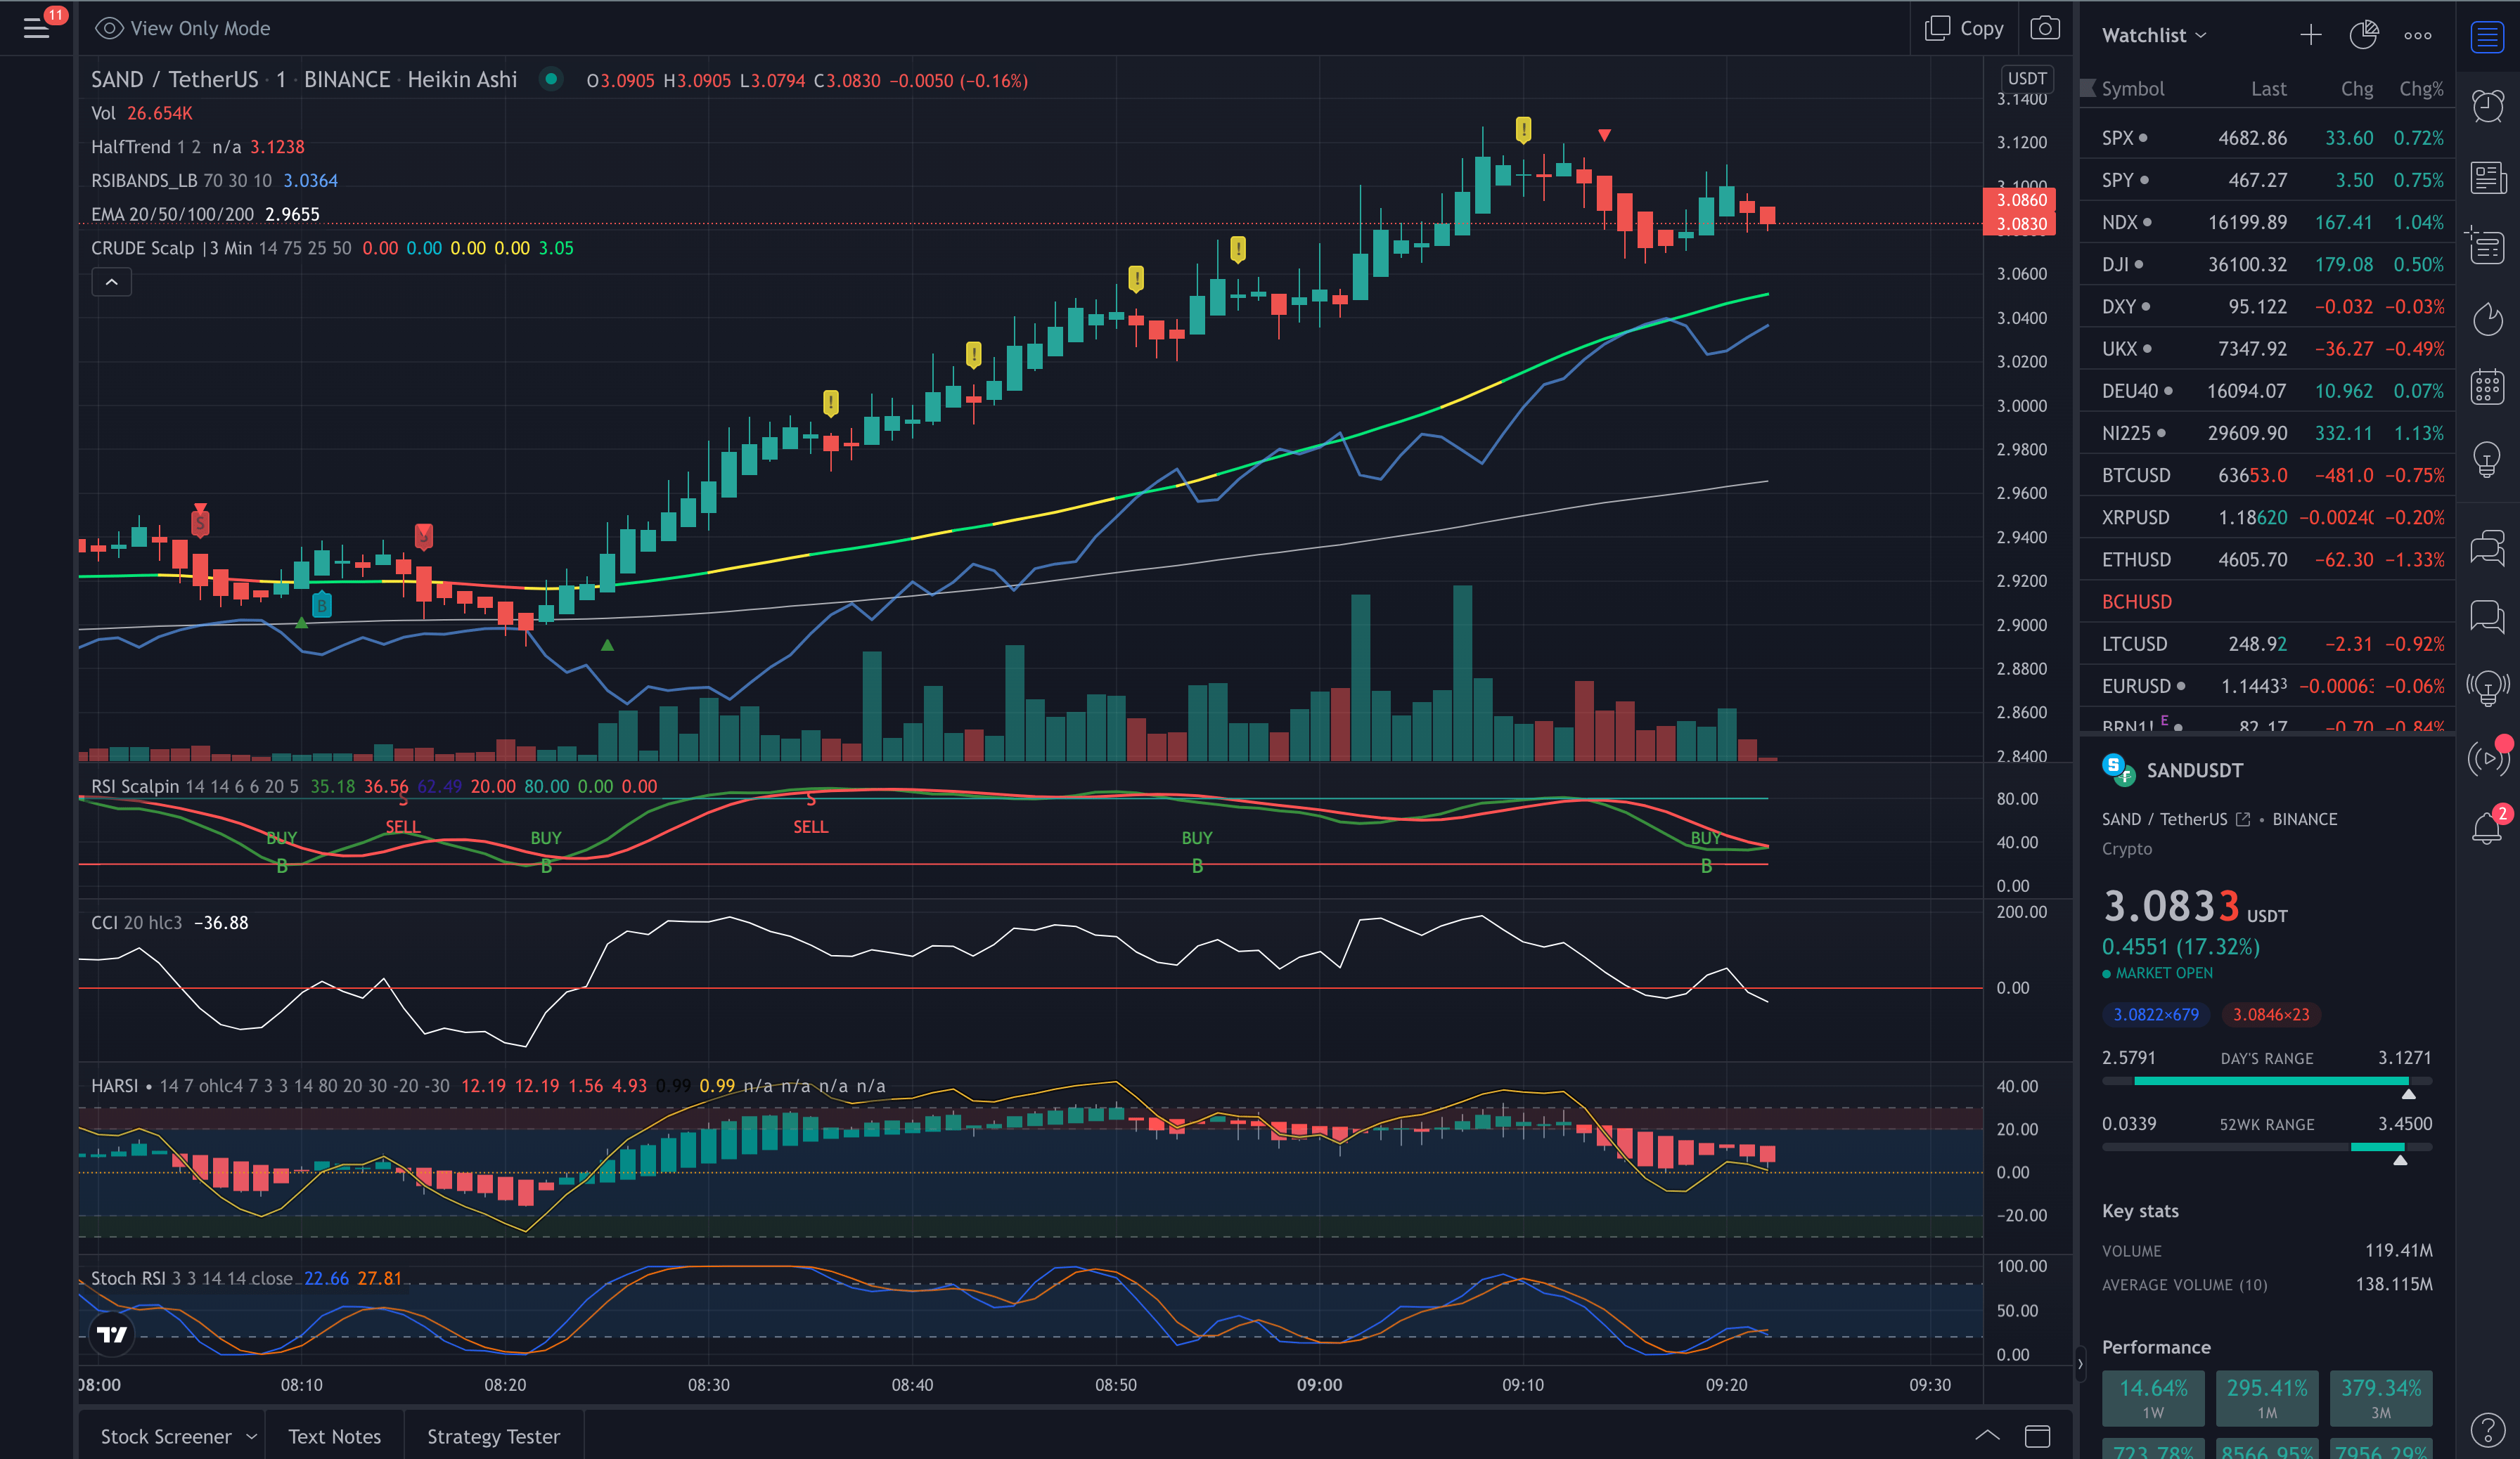Open the hamburger main menu
Image resolution: width=2520 pixels, height=1459 pixels.
pos(37,28)
